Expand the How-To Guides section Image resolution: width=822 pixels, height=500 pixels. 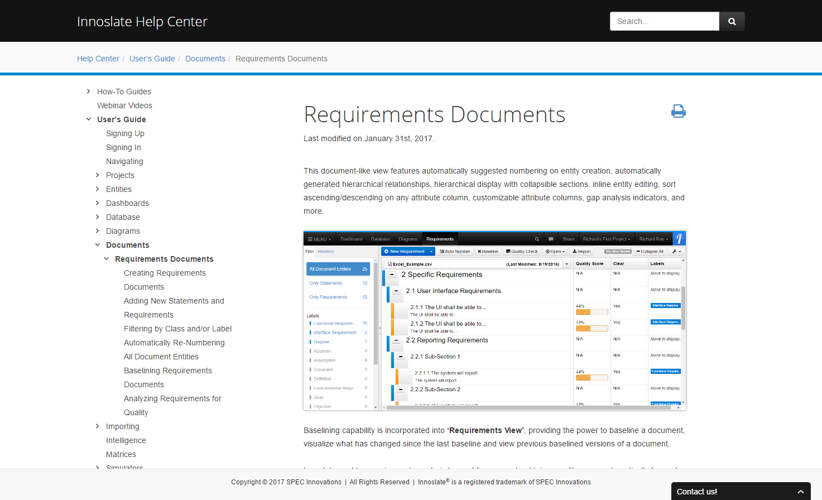pyautogui.click(x=89, y=92)
